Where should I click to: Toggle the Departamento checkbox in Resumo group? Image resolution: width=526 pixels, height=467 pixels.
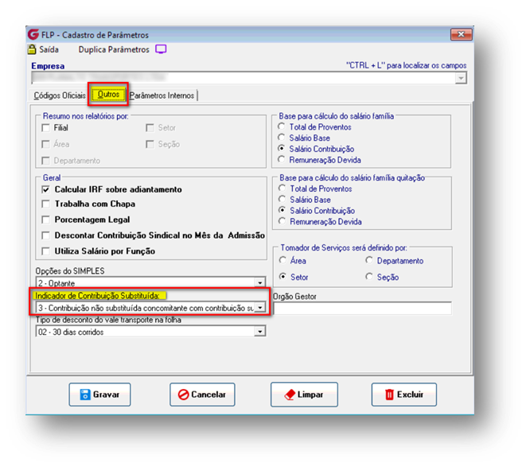pyautogui.click(x=45, y=161)
